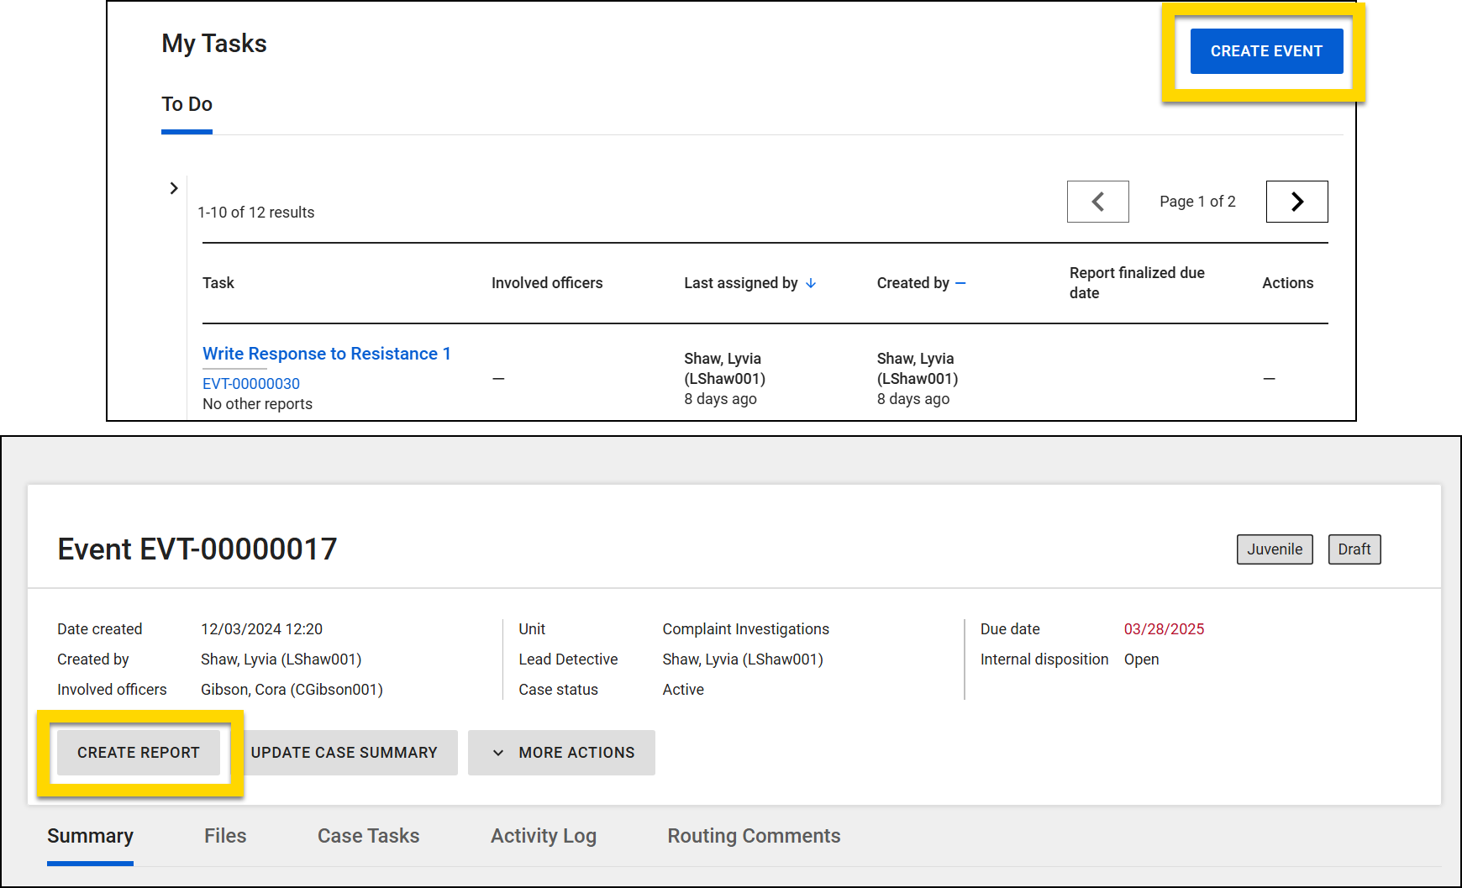Image resolution: width=1462 pixels, height=888 pixels.
Task: Click the sort indicator on Created by column
Action: tap(960, 283)
